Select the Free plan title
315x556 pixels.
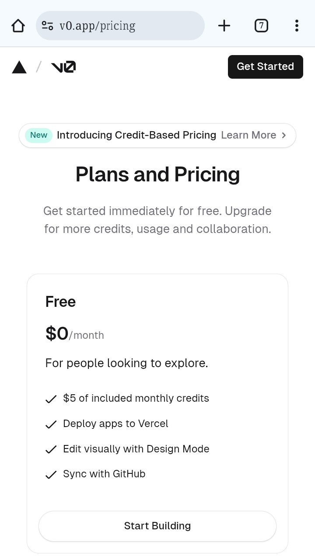click(x=60, y=302)
